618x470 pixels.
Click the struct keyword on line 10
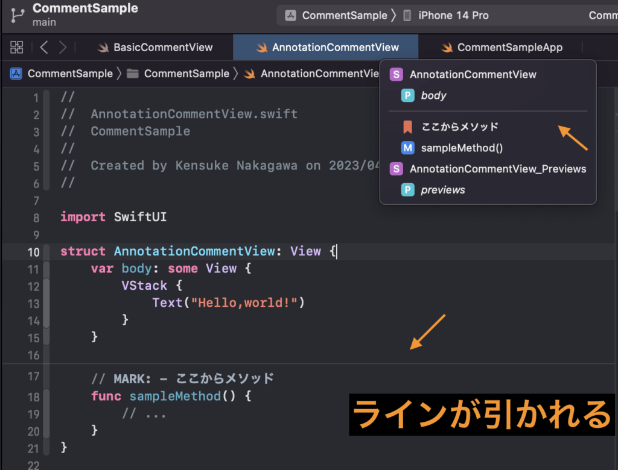83,251
